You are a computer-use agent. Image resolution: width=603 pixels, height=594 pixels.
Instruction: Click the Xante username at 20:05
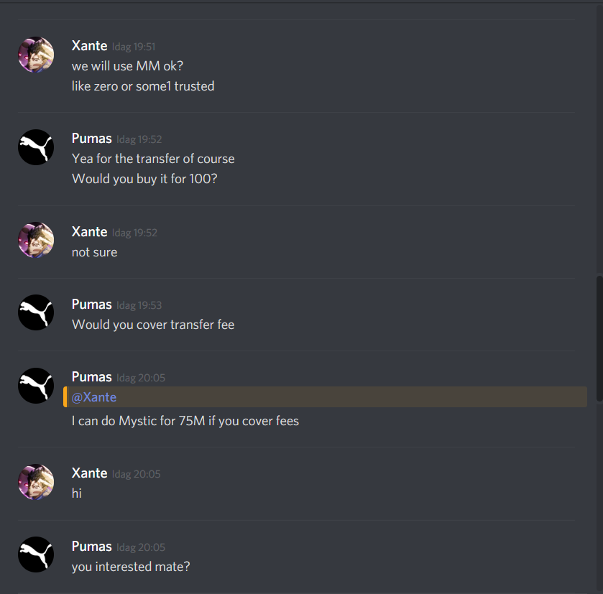pyautogui.click(x=89, y=473)
